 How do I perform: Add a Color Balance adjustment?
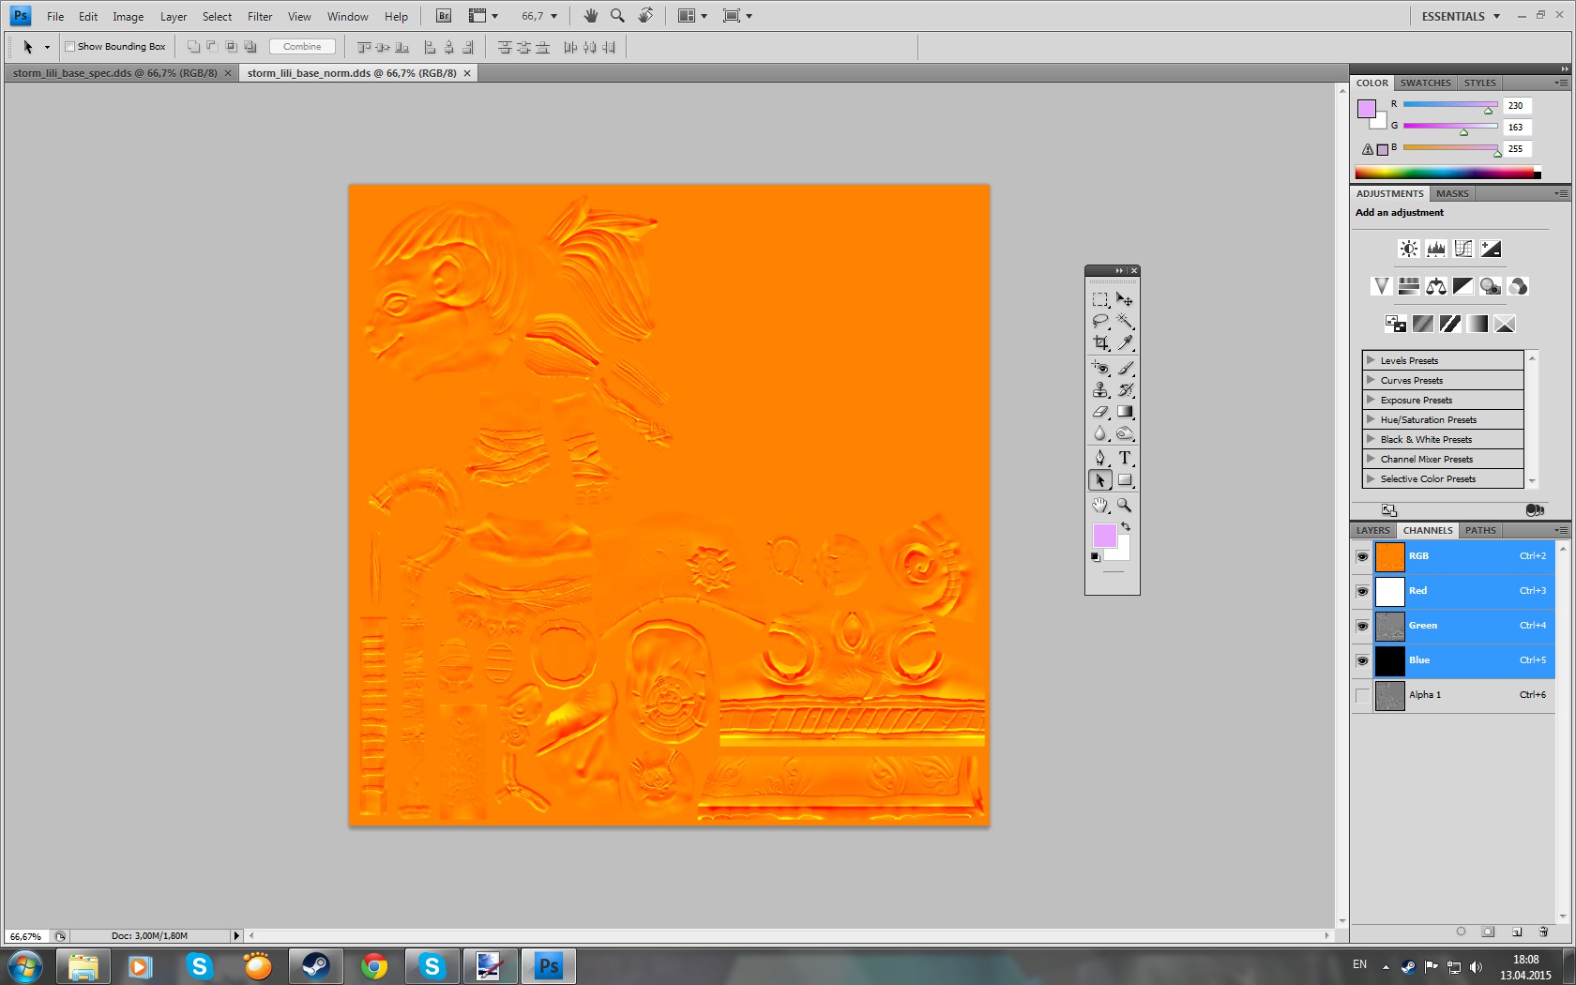click(x=1436, y=286)
